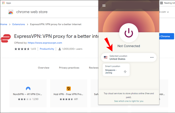Image resolution: width=175 pixels, height=113 pixels.
Task: Click the Apps grid icon in bookmarks bar
Action: click(3, 3)
